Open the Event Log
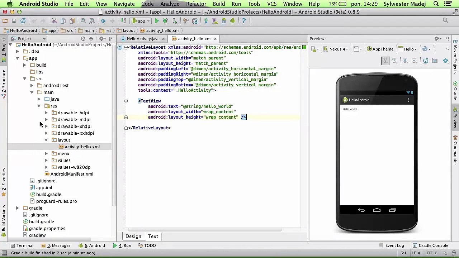This screenshot has width=459, height=258. pyautogui.click(x=391, y=246)
